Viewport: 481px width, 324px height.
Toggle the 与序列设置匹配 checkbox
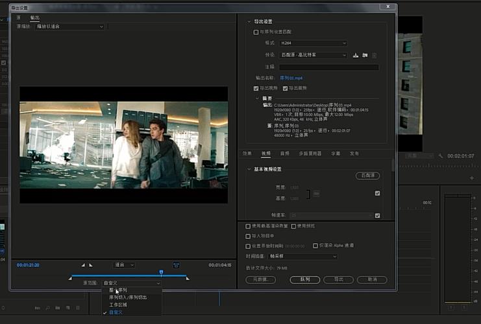(256, 32)
